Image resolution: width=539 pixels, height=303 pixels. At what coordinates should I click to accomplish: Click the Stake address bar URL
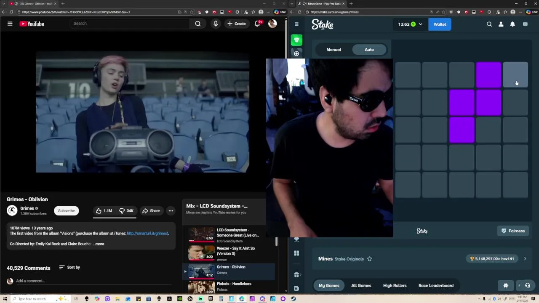[335, 12]
